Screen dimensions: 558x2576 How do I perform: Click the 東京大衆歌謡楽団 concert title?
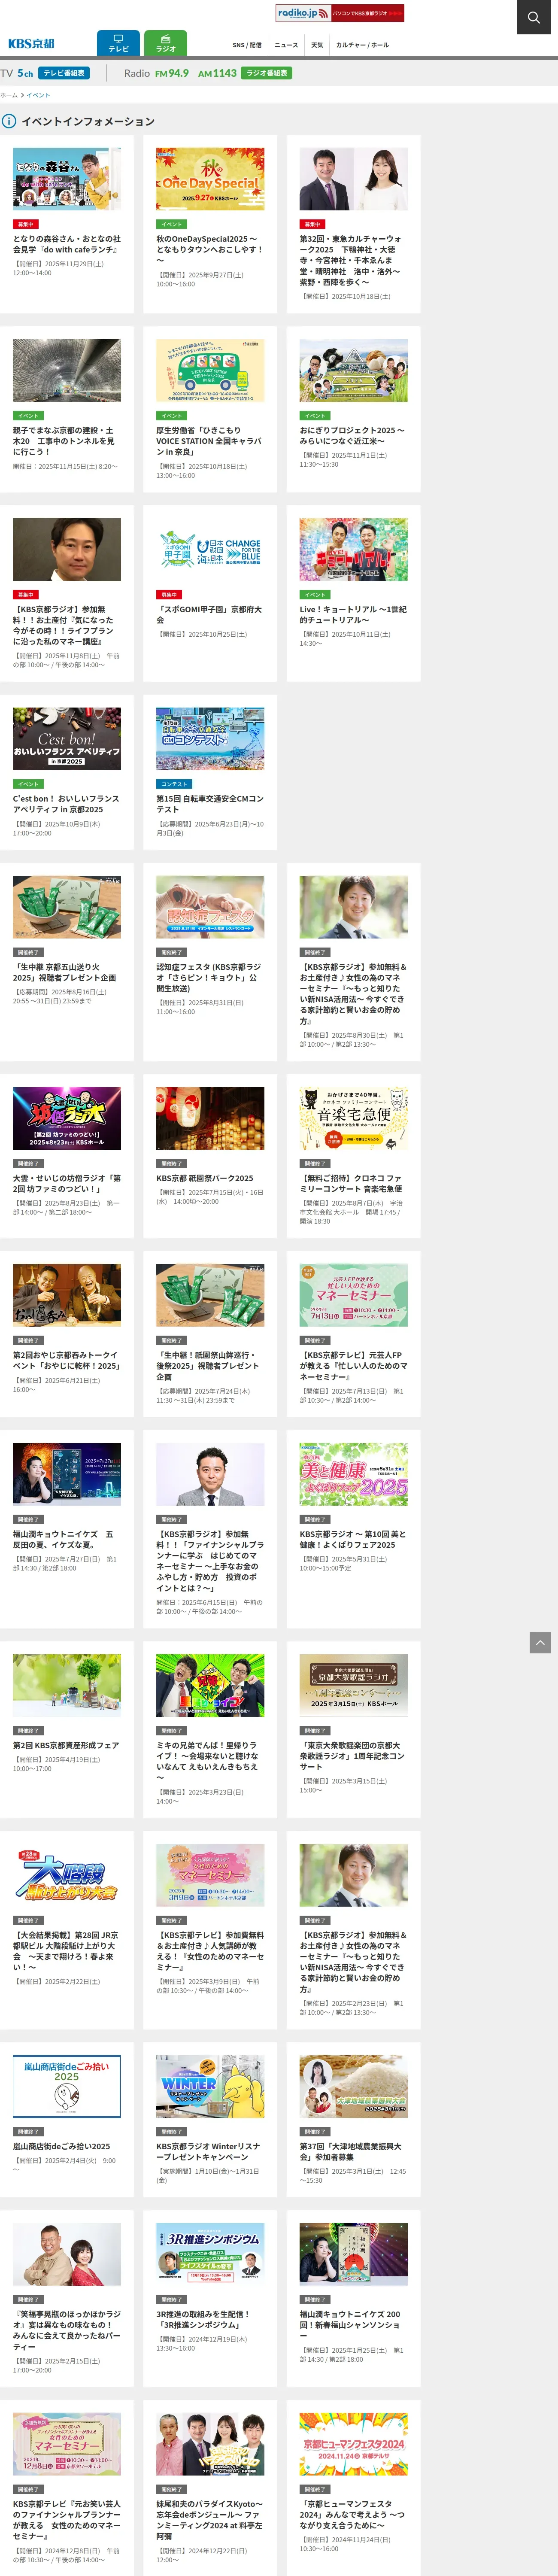tap(353, 1756)
